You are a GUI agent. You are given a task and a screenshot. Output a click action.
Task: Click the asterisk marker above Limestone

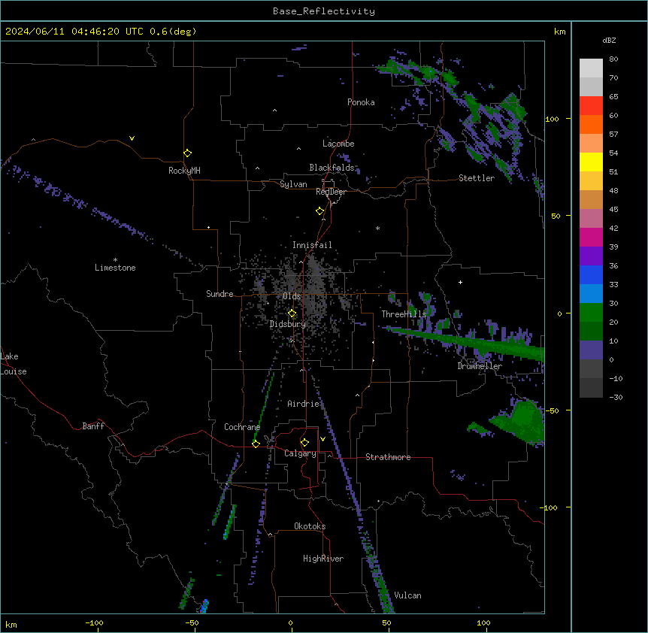[115, 260]
